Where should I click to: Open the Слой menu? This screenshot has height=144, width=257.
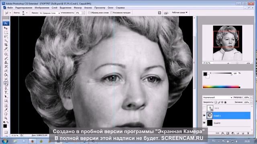(x=55, y=8)
